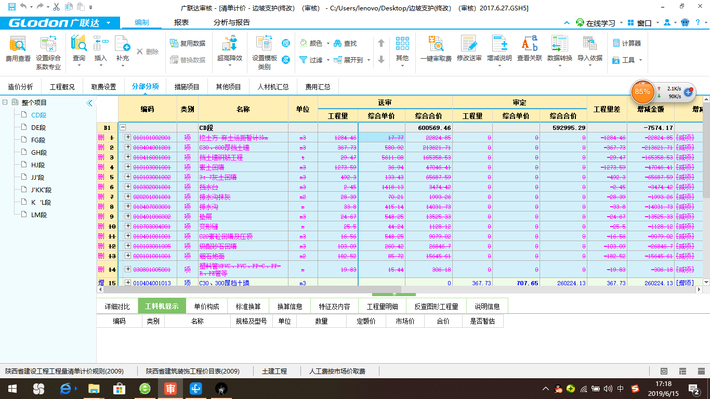Select DE段 in project tree
710x399 pixels.
[39, 128]
